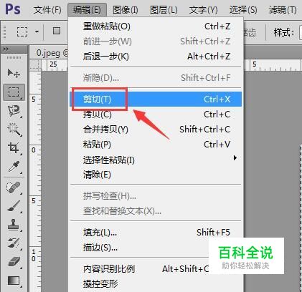This screenshot has width=302, height=292.
Task: Click the marquee tool preset icon in options bar
Action: (22, 31)
